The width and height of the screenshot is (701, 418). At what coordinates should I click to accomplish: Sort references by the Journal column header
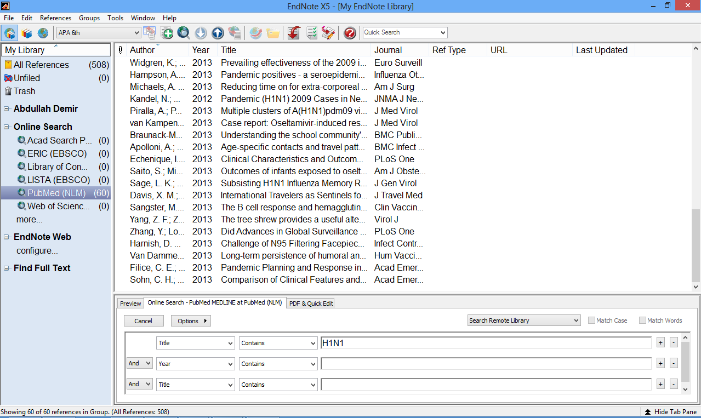tap(400, 50)
